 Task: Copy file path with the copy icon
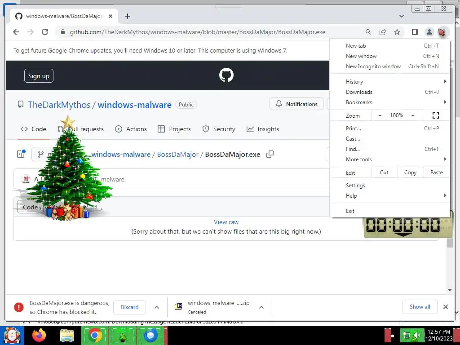[x=270, y=154]
